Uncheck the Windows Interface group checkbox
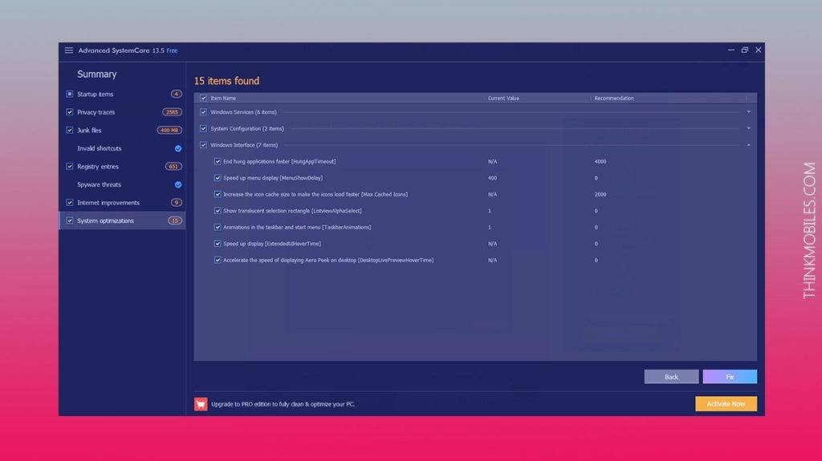 (x=203, y=145)
